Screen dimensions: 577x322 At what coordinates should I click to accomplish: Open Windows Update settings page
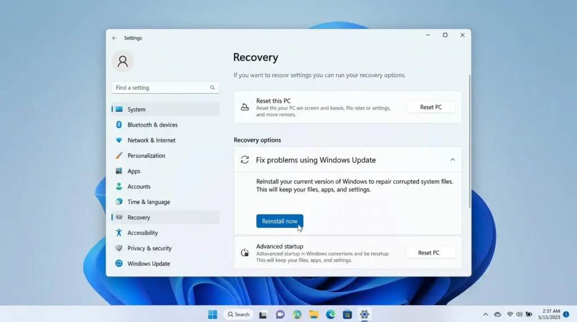coord(166,263)
